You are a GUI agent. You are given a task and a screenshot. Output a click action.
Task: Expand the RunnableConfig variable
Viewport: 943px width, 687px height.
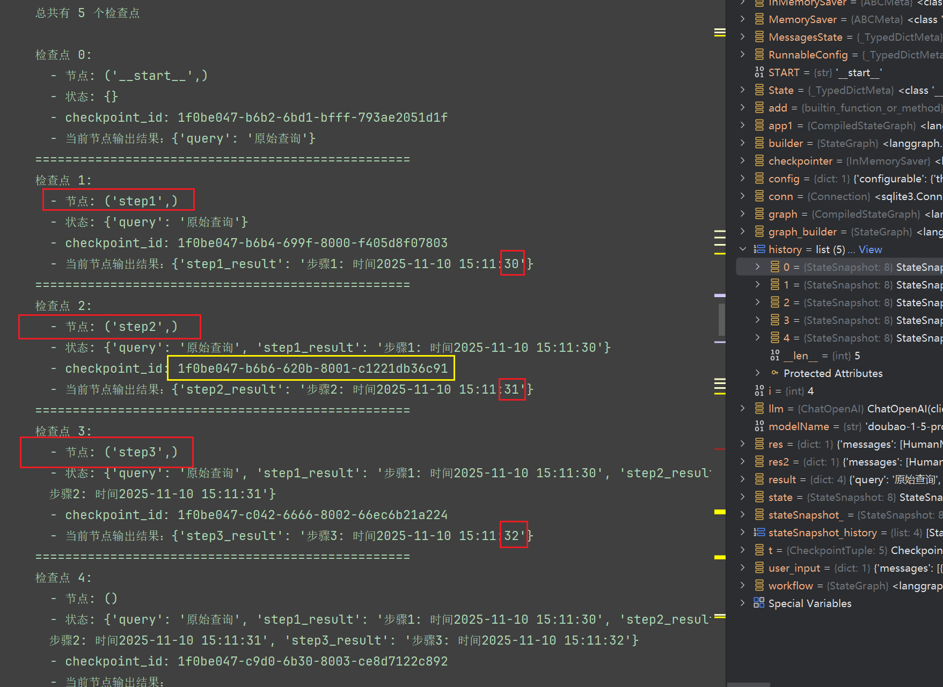point(742,55)
